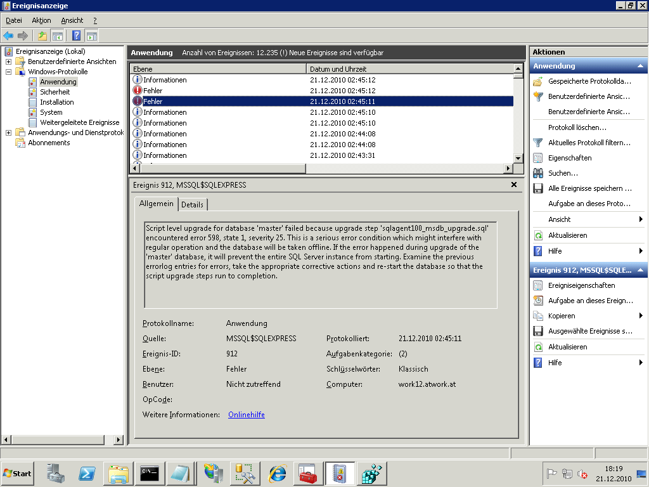Open Internet Explorer from the taskbar
Screen dimensions: 649x487
point(277,474)
